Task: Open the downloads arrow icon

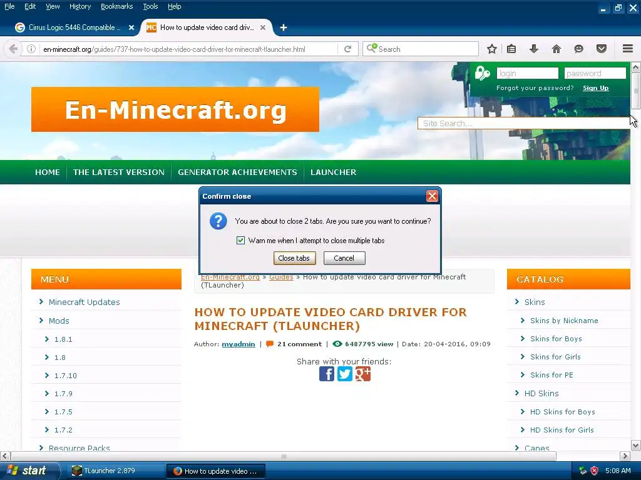Action: click(533, 49)
